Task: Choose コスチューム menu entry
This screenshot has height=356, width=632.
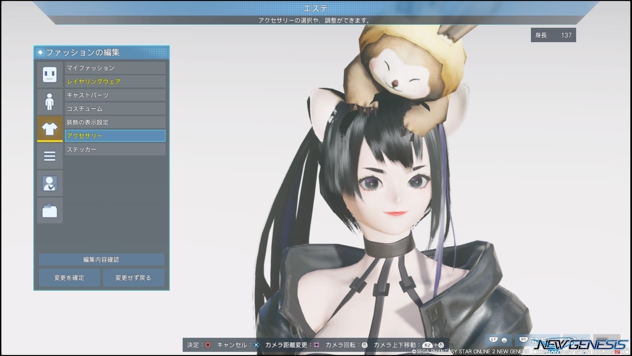Action: tap(115, 109)
